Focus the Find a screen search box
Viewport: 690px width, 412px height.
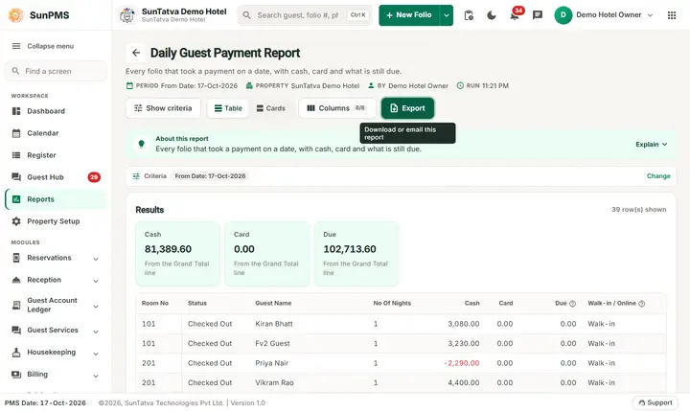point(56,71)
